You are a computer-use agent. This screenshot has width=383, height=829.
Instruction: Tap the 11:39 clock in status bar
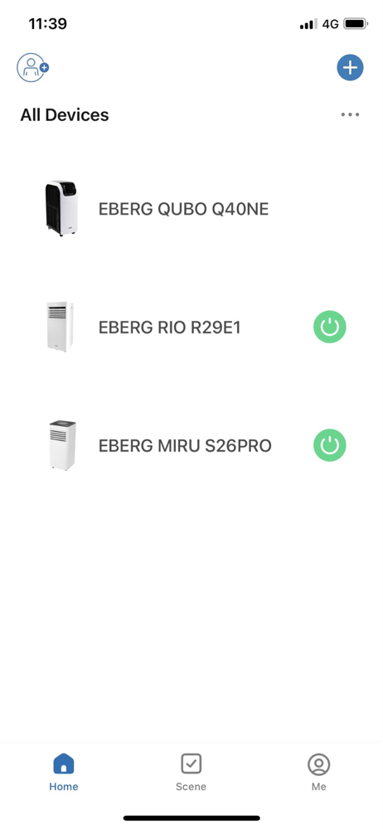tap(47, 24)
